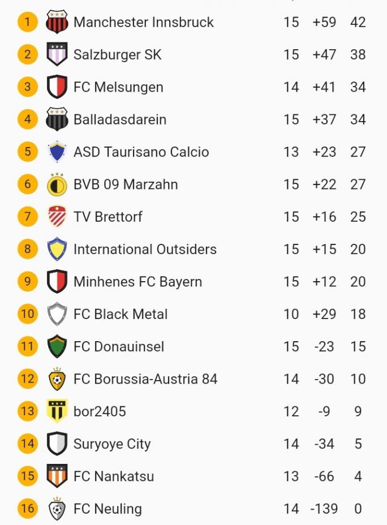Image resolution: width=387 pixels, height=525 pixels.
Task: Select the Suryoye City team name
Action: point(112,444)
